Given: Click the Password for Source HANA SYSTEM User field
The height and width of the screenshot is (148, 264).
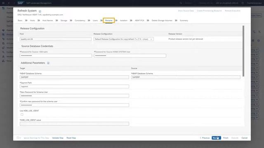Looking at the screenshot, I should [130, 56].
